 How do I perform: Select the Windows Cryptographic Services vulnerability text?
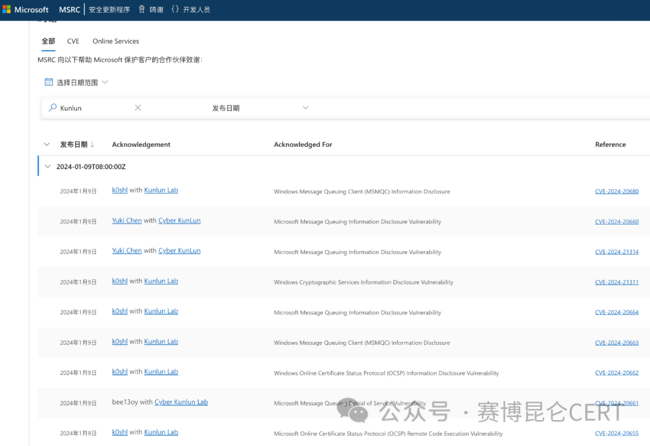[364, 282]
